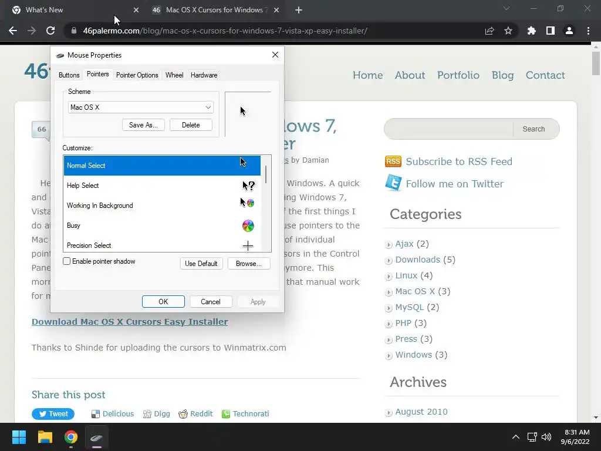Click the Tweet share button
Viewport: 601px width, 451px height.
pyautogui.click(x=53, y=414)
